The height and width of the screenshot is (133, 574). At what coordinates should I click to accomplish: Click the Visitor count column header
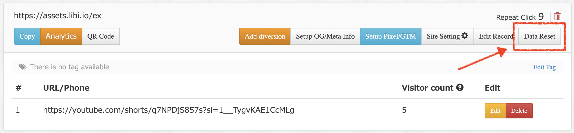click(427, 88)
